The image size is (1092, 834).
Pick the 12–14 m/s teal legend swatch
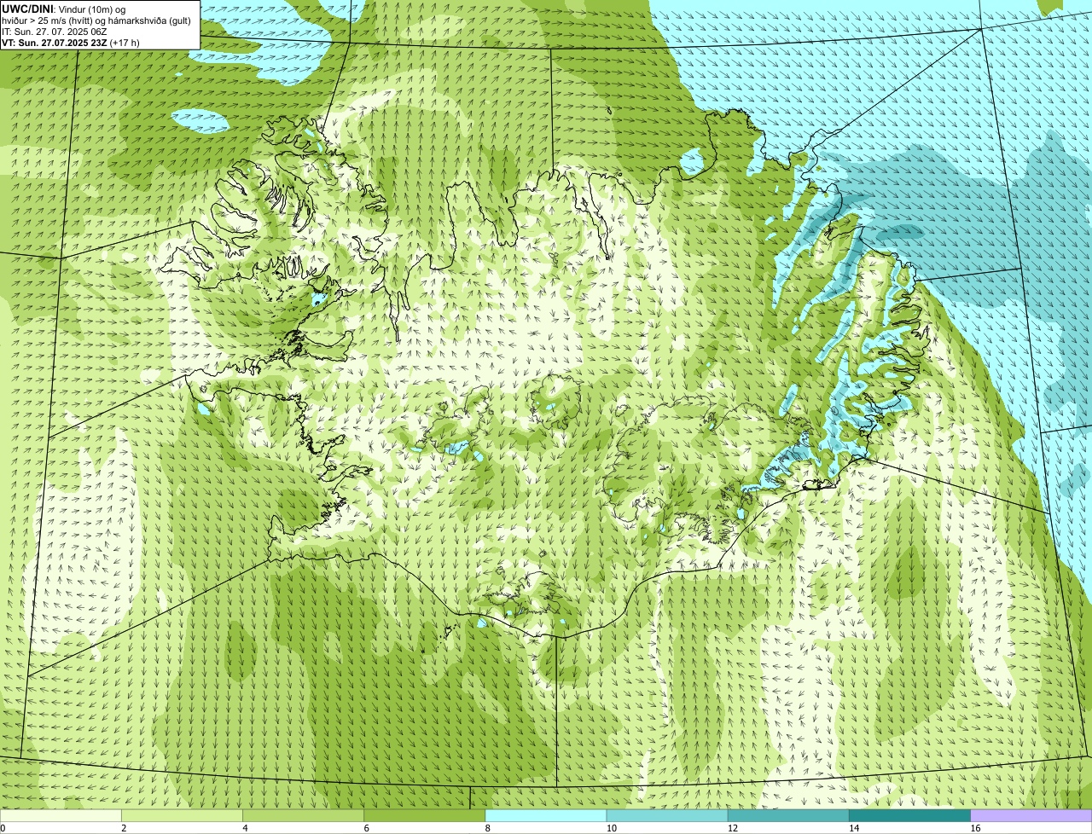click(788, 816)
